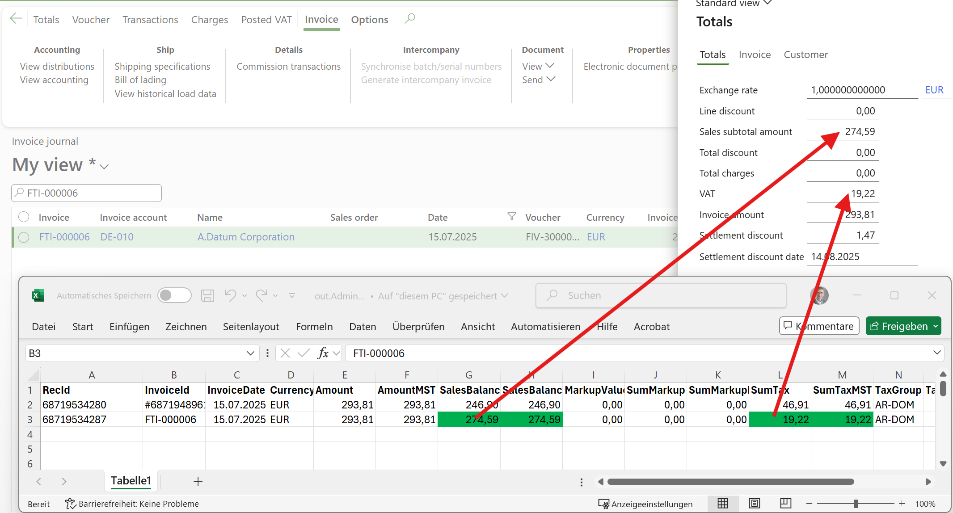The image size is (953, 513).
Task: Click next sheet navigation arrow
Action: 64,481
